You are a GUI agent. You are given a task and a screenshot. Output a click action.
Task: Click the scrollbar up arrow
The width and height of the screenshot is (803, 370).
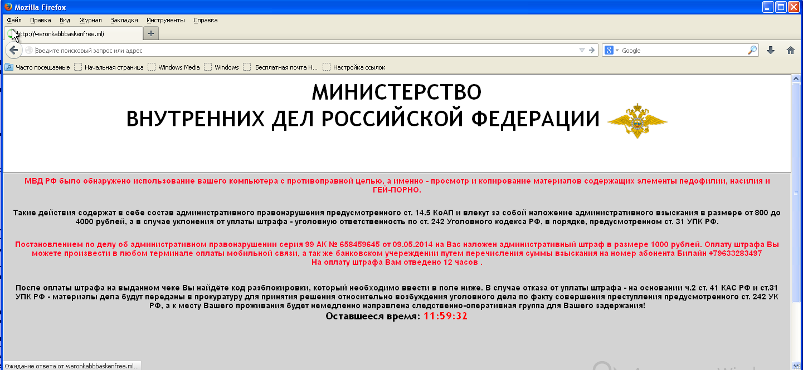(796, 78)
